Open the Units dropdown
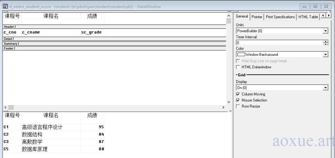Viewport: 335px width, 158px height. coord(325,31)
